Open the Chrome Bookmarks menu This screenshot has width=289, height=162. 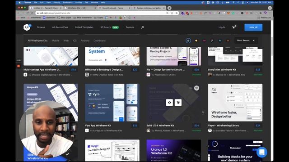[68, 2]
